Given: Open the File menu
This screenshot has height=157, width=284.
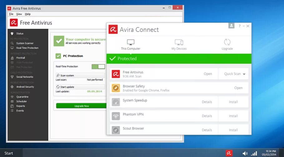Looking at the screenshot, I should (11, 14).
